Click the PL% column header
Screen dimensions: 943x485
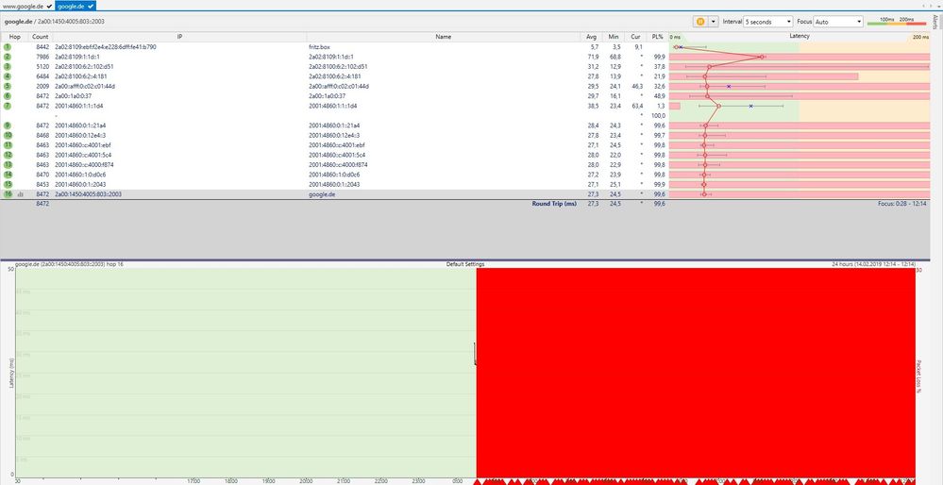[x=657, y=37]
